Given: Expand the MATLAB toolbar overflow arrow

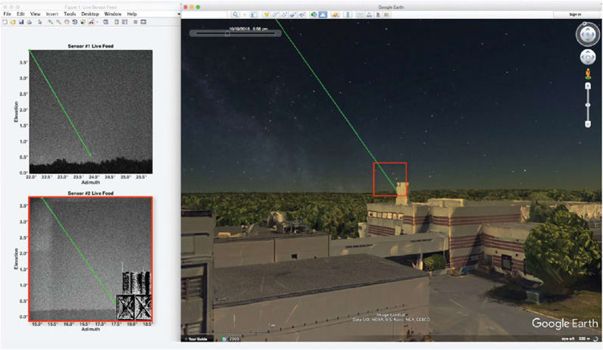Looking at the screenshot, I should point(179,14).
